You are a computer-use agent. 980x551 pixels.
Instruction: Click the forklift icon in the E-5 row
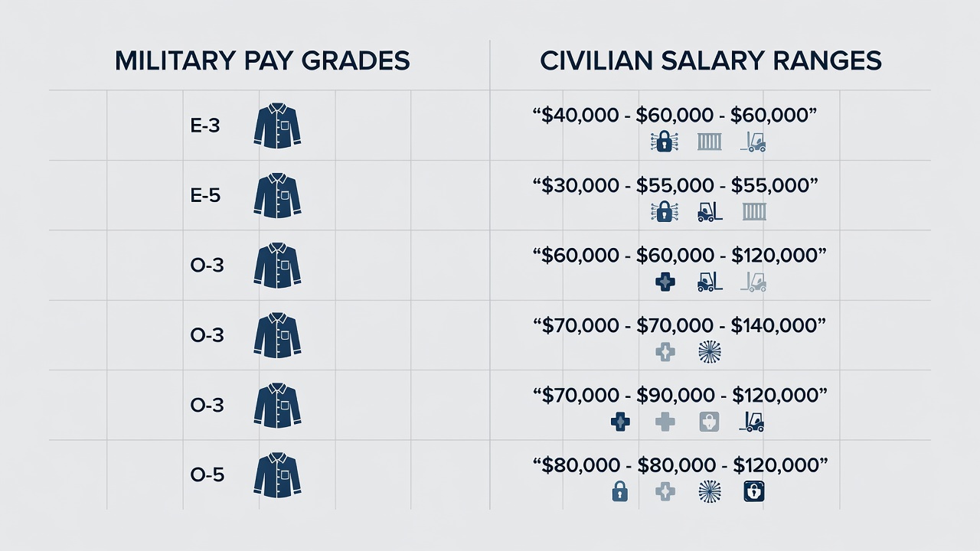point(710,212)
